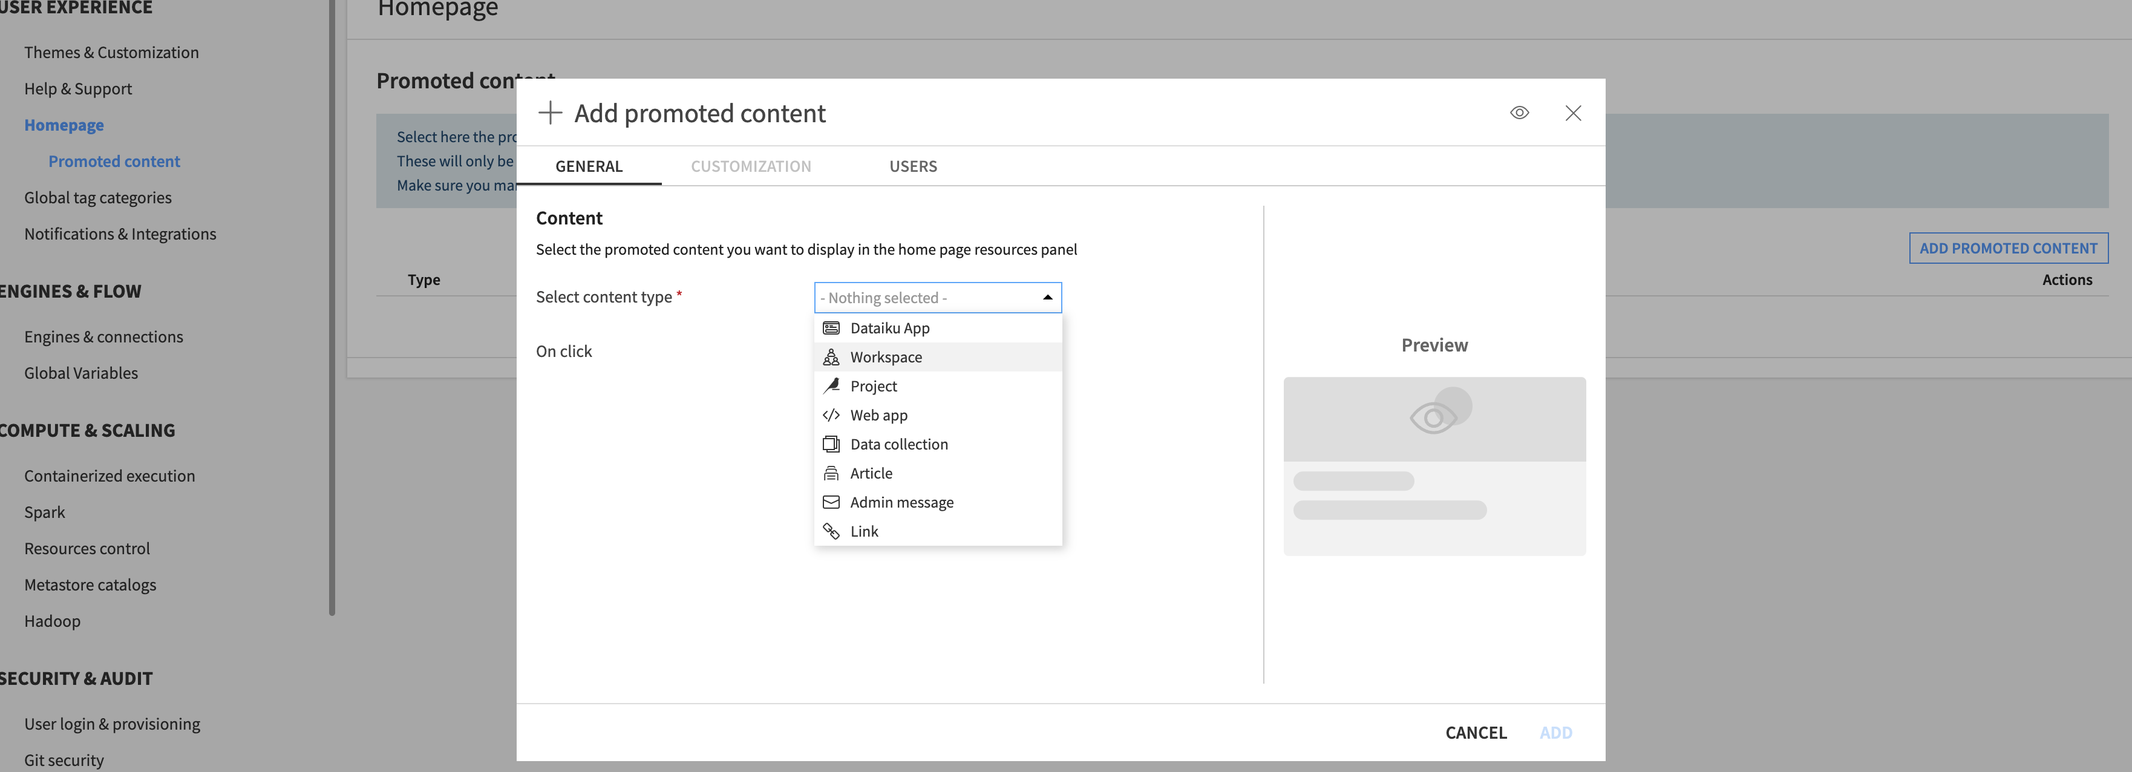2132x772 pixels.
Task: Click the Project bird icon
Action: [831, 385]
